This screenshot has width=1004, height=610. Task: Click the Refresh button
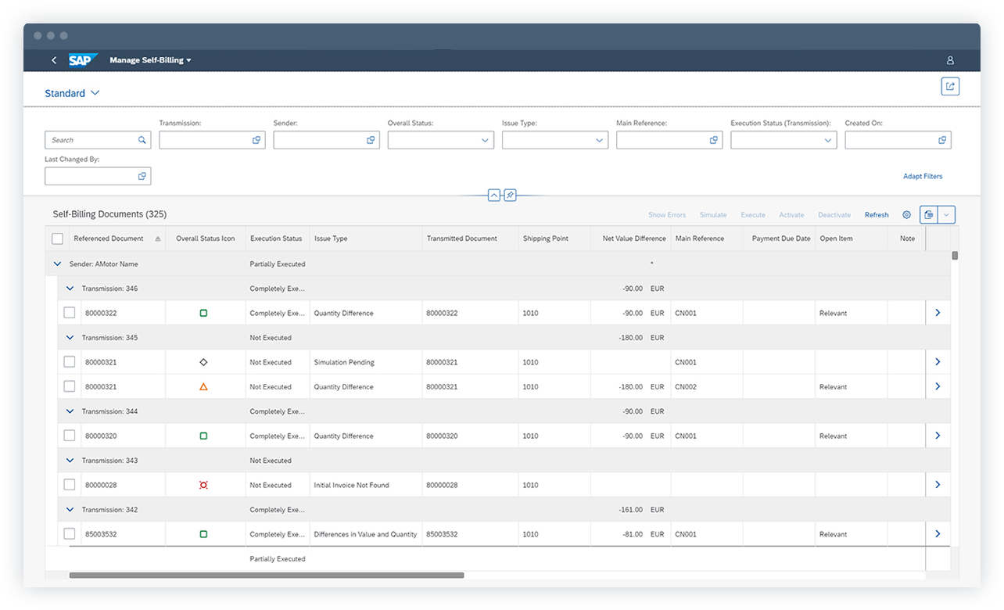coord(876,214)
